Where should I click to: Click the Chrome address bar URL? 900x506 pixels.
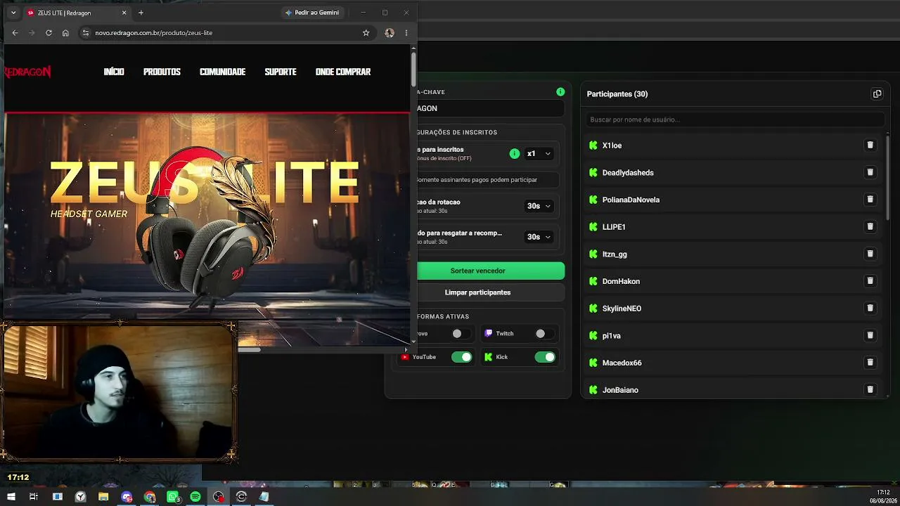[154, 33]
